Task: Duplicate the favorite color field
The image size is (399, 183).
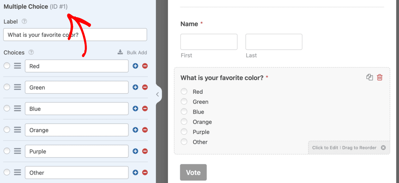Action: coord(370,77)
